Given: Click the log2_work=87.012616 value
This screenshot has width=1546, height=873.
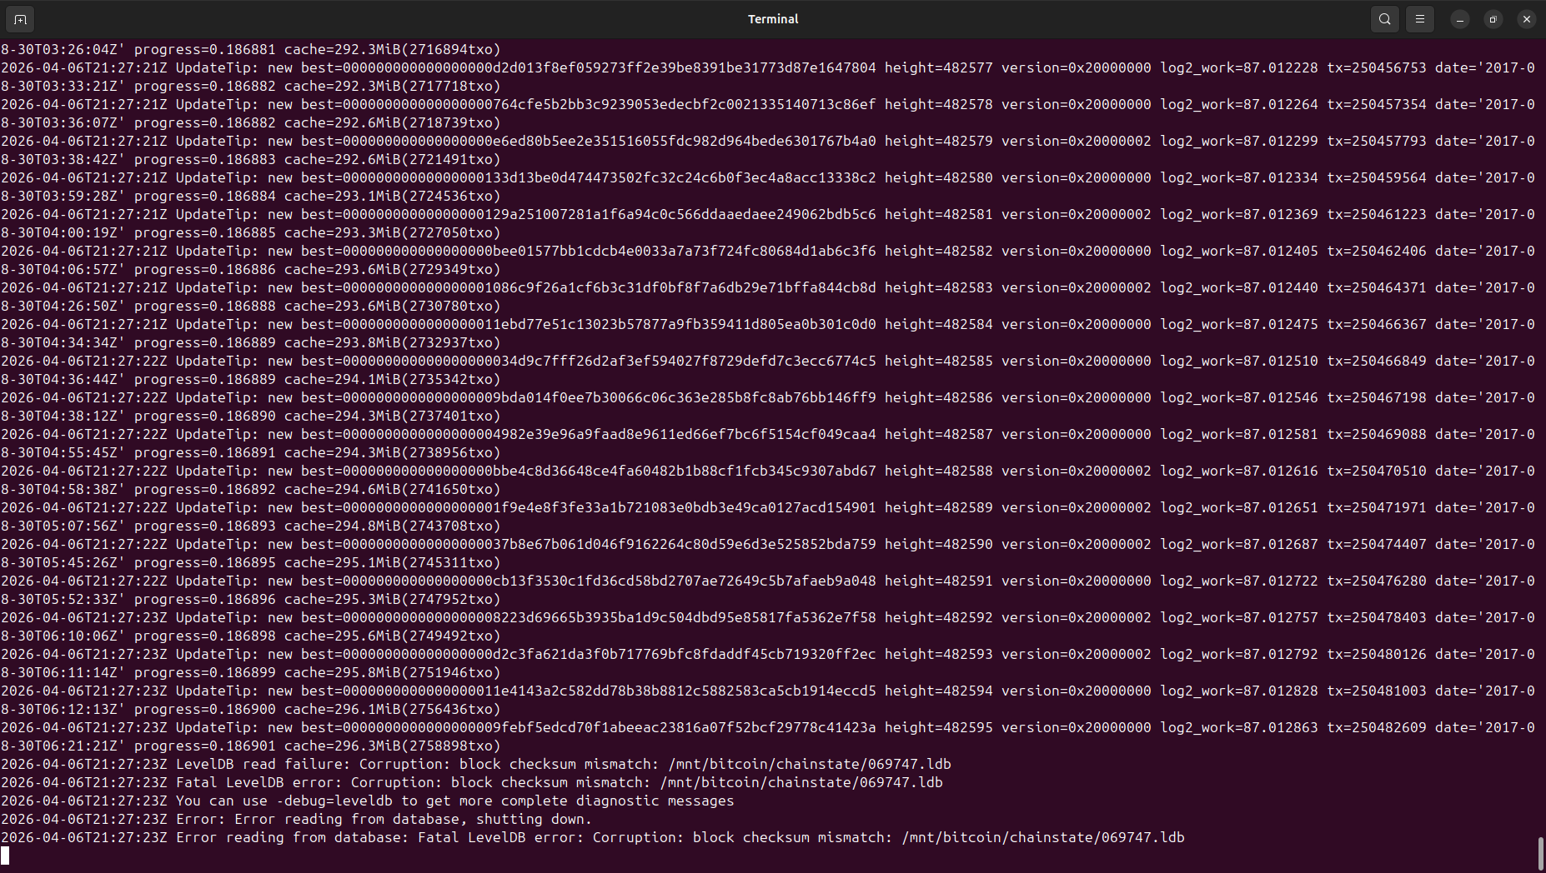Looking at the screenshot, I should click(1238, 471).
